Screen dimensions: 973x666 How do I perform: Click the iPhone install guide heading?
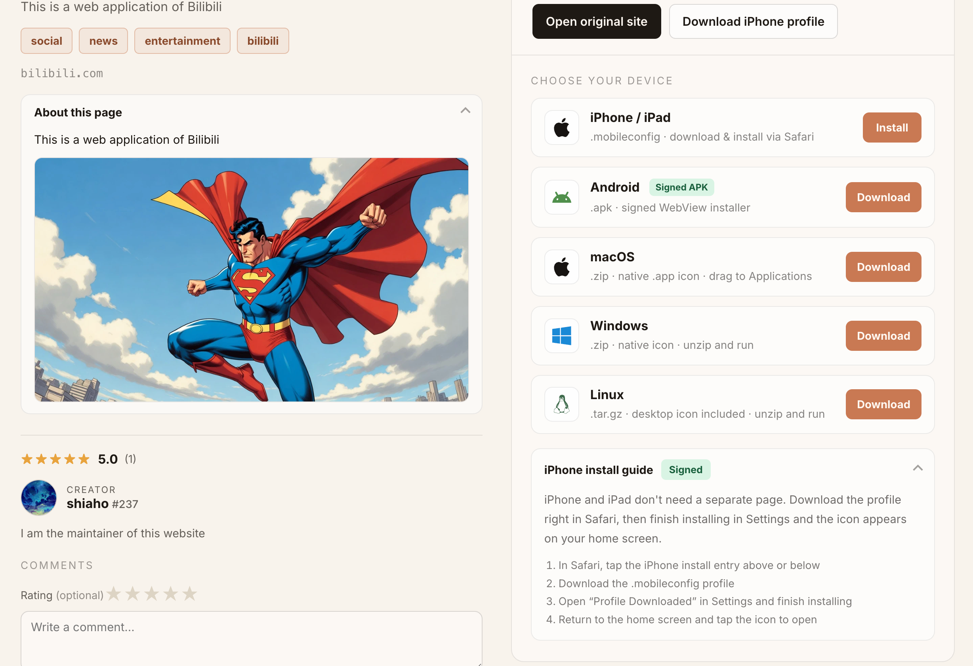(598, 470)
